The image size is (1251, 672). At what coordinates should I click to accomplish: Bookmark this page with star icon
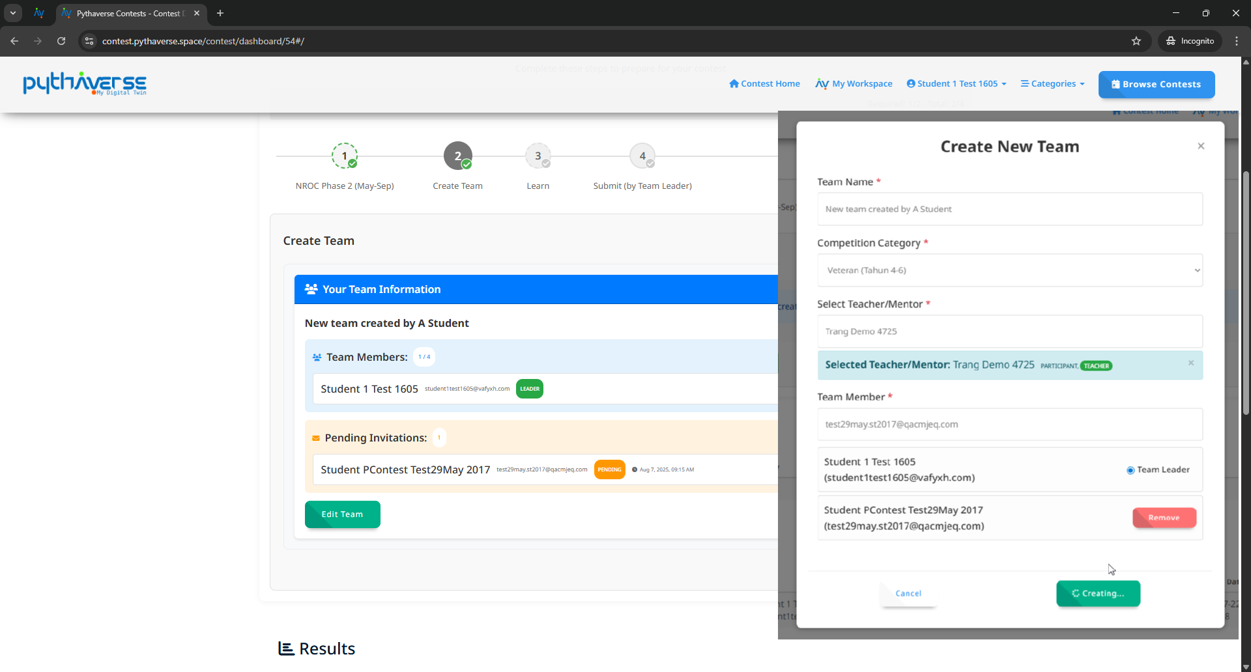1136,41
